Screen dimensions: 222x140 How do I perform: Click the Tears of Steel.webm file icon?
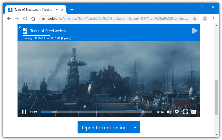25,31
